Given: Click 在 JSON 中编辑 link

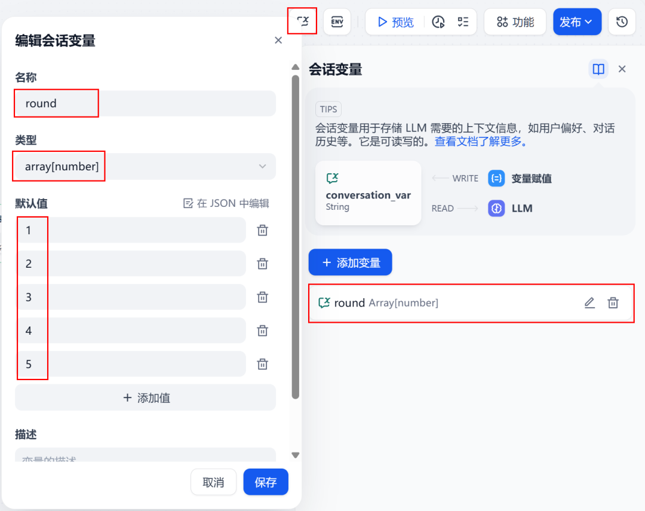Looking at the screenshot, I should point(226,203).
